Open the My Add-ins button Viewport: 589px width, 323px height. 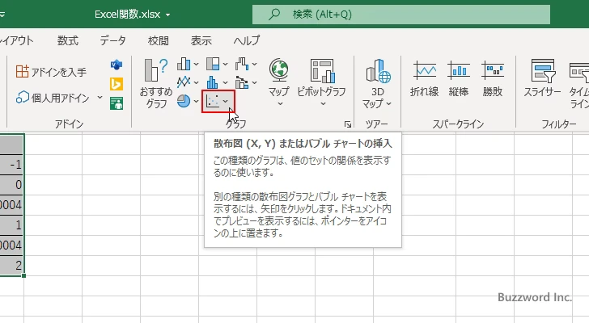53,98
